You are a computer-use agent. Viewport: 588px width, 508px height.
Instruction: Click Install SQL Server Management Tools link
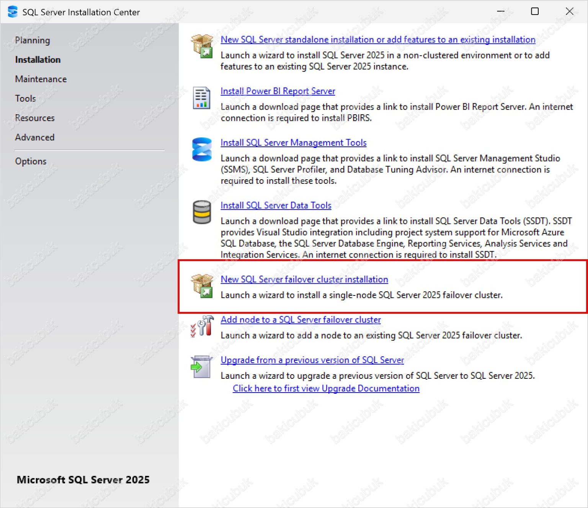[x=293, y=143]
